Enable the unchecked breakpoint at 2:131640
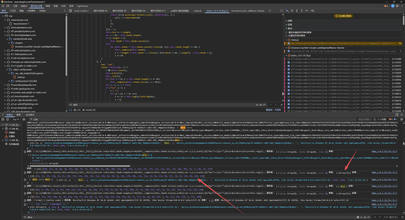The image size is (405, 220). pyautogui.click(x=288, y=58)
